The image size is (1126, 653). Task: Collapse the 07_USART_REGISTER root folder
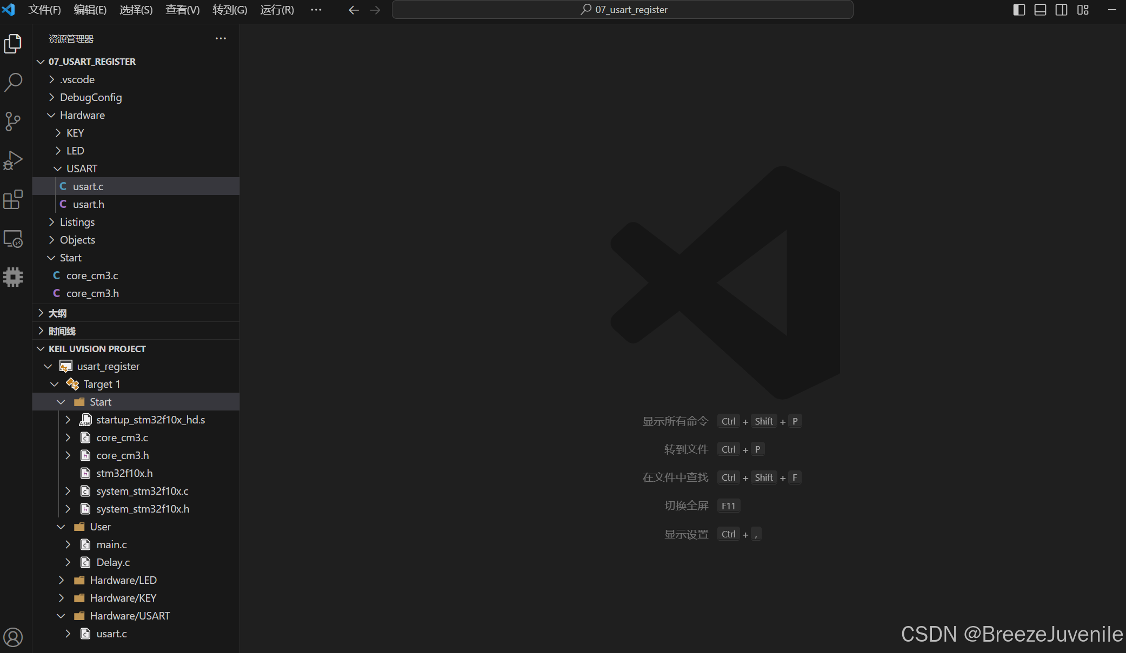41,62
